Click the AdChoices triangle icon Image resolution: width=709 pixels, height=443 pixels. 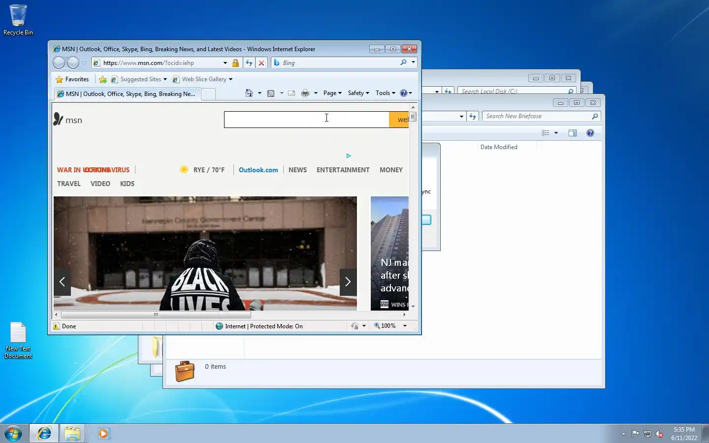point(349,156)
